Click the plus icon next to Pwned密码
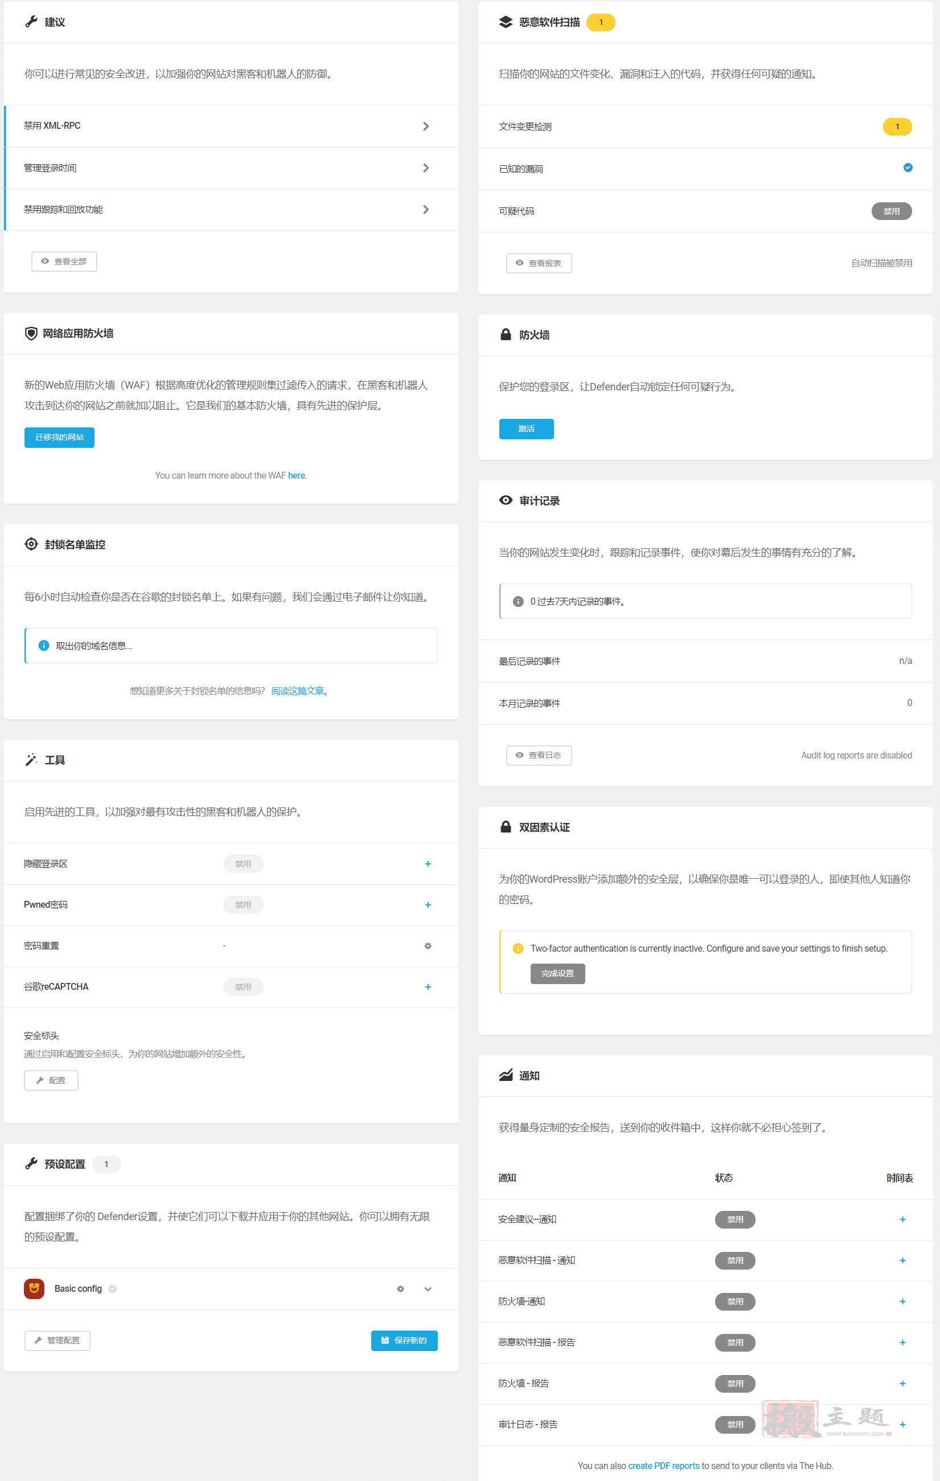 pos(428,905)
